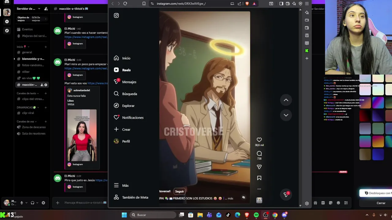The width and height of the screenshot is (392, 220).
Task: Open Mensajes in Instagram sidebar
Action: pyautogui.click(x=125, y=82)
